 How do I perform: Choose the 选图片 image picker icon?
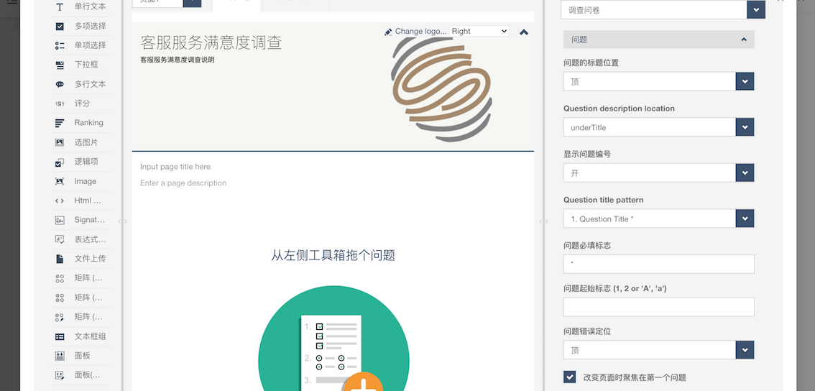(60, 142)
